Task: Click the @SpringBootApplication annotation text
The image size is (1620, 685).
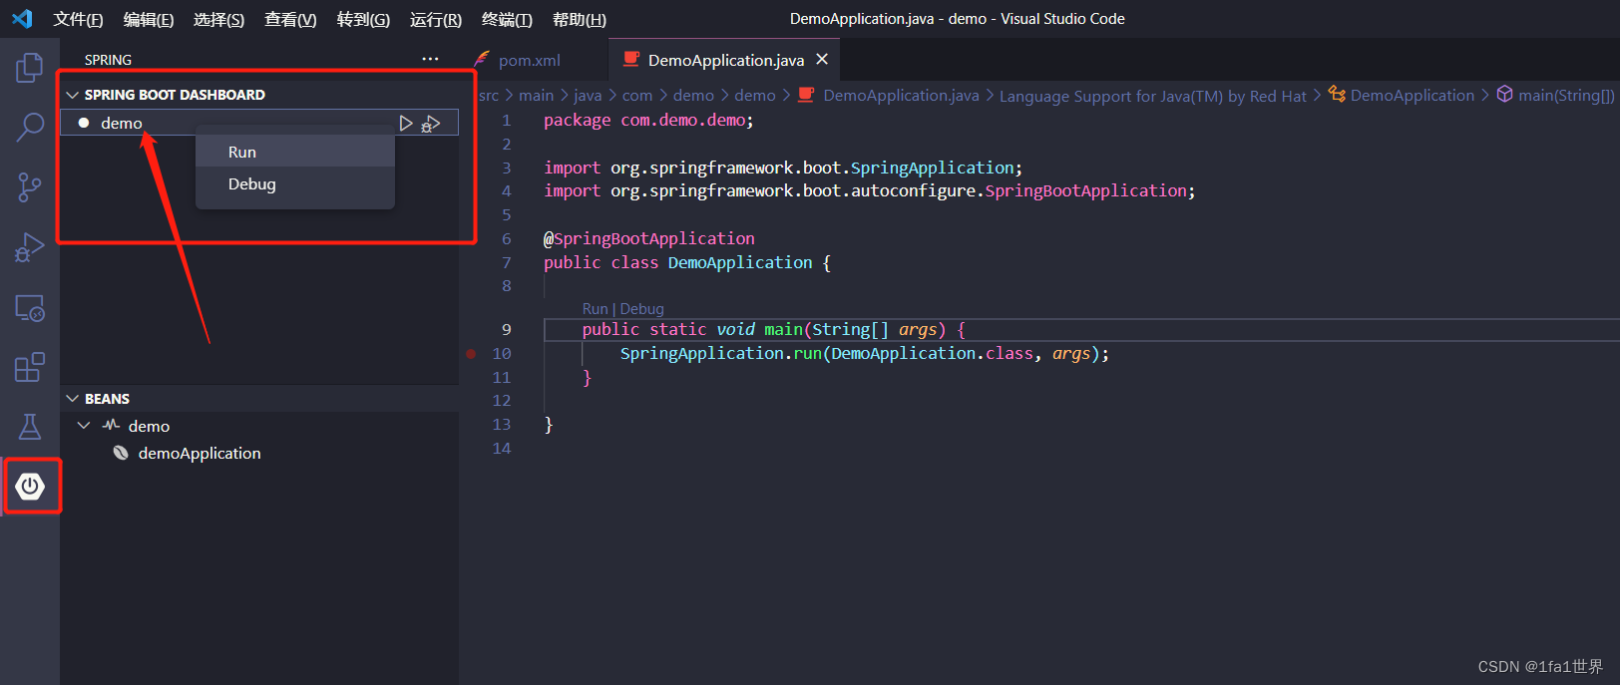Action: 648,238
